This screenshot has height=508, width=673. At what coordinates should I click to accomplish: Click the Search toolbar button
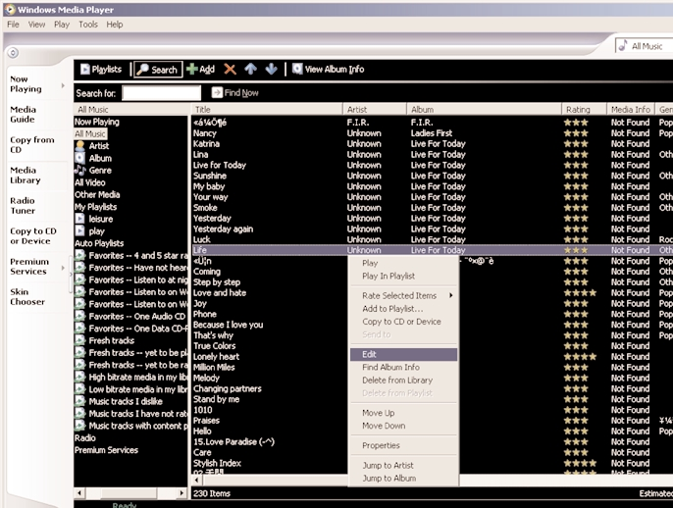[x=158, y=69]
